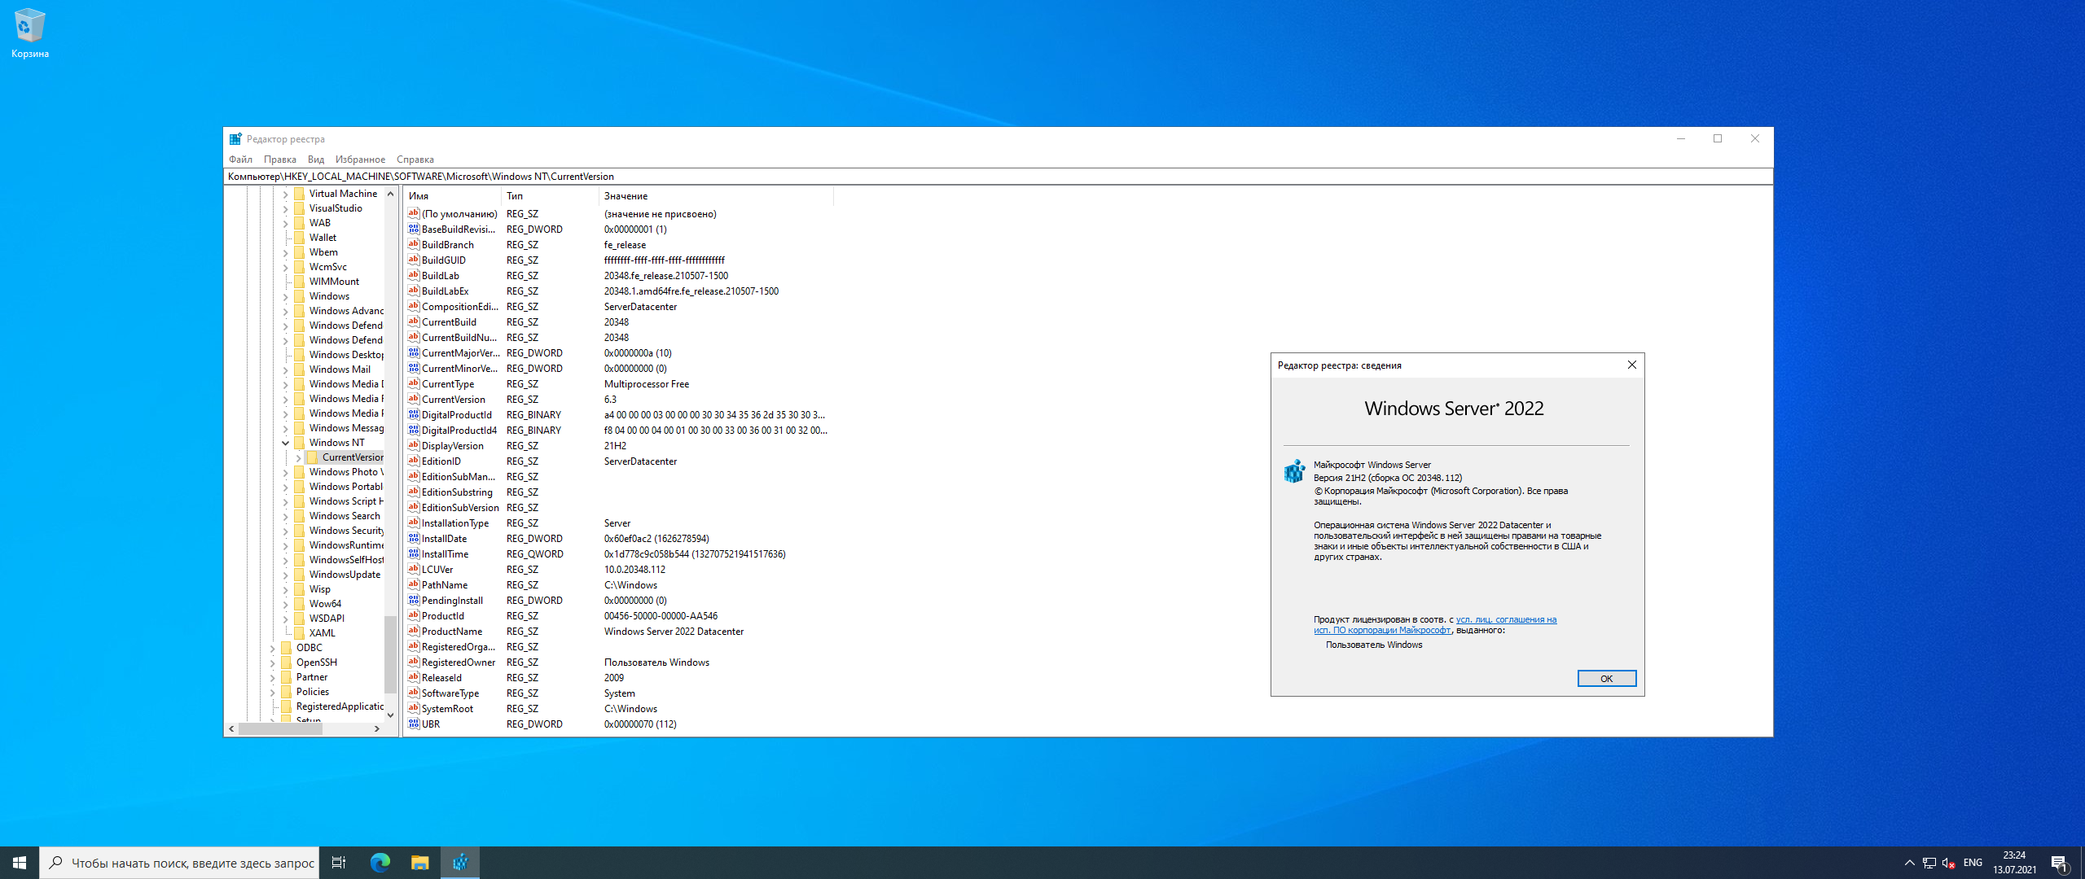2085x879 pixels.
Task: Click the Имя column header
Action: click(452, 196)
